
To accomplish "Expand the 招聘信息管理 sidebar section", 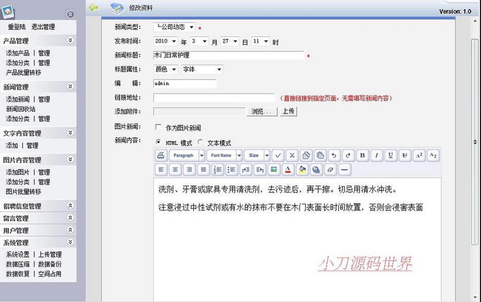I will 70,205.
